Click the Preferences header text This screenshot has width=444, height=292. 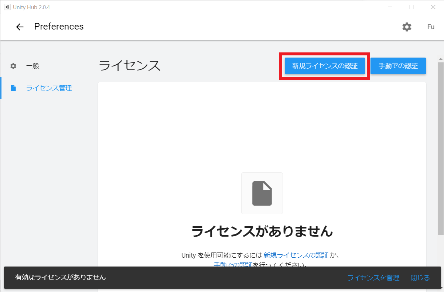[59, 27]
